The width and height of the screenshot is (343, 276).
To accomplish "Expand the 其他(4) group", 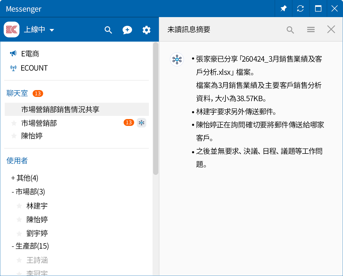I will 25,178.
